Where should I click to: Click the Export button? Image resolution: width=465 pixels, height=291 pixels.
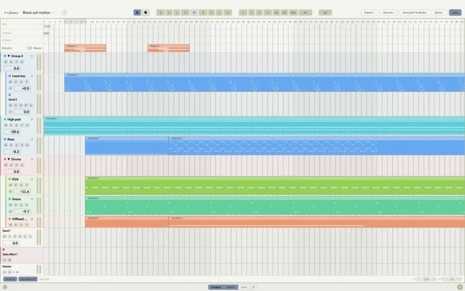(x=369, y=13)
